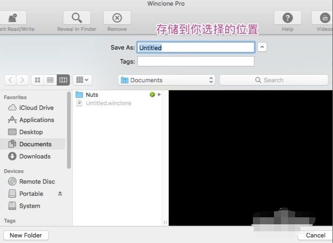Viewport: 333px width, 243px height.
Task: Click the Desktop sidebar icon
Action: (12, 132)
